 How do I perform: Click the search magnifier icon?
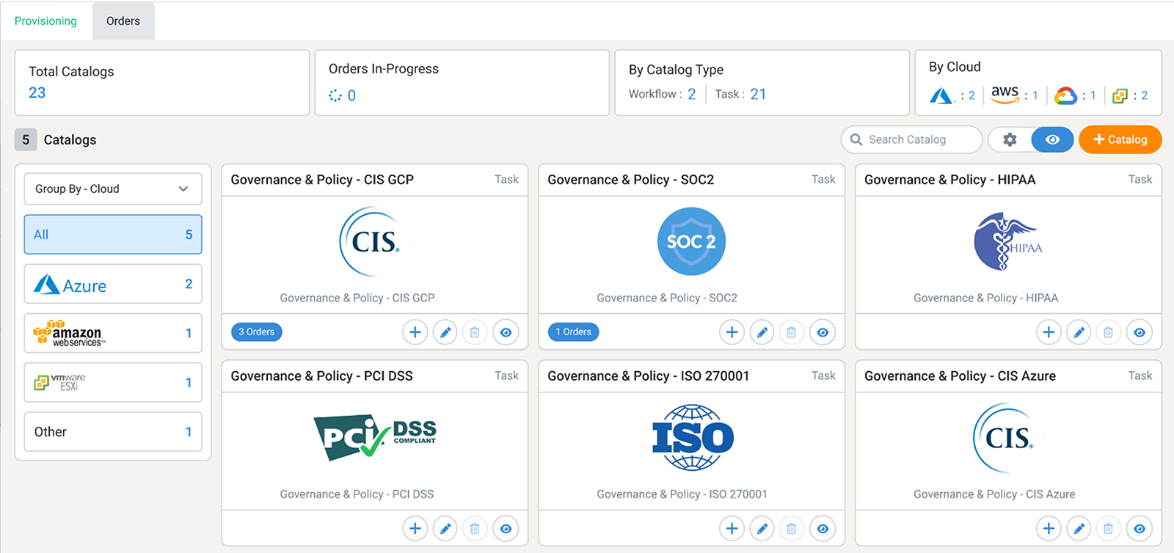tap(856, 139)
